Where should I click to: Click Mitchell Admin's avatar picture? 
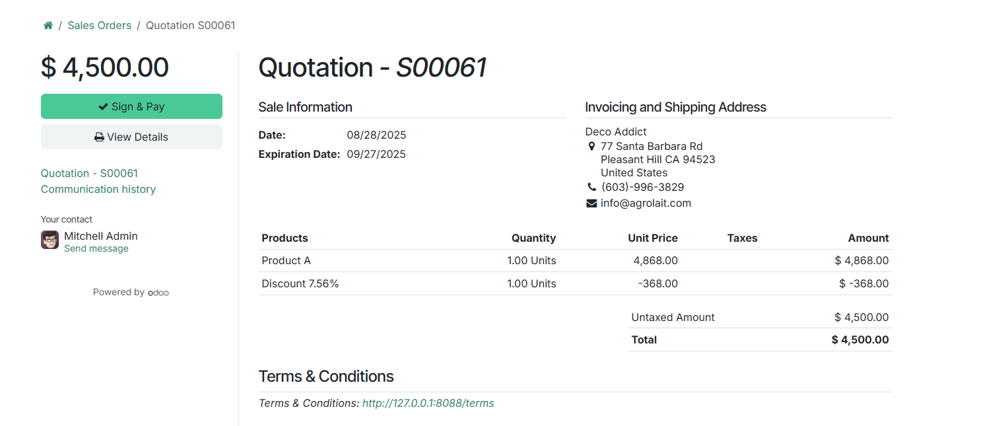point(50,240)
